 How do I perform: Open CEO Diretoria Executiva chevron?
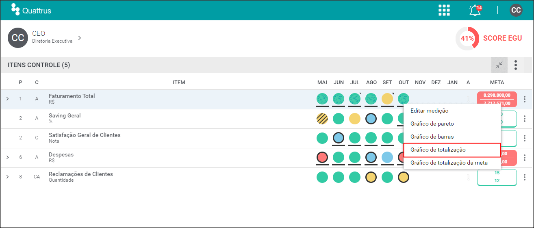[80, 38]
